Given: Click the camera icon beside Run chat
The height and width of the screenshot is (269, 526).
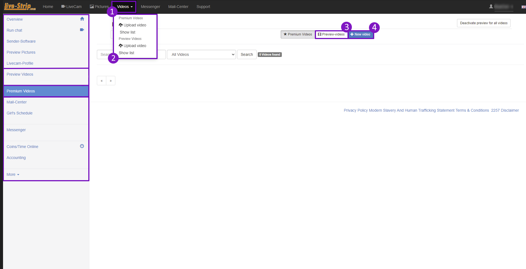Looking at the screenshot, I should point(82,30).
